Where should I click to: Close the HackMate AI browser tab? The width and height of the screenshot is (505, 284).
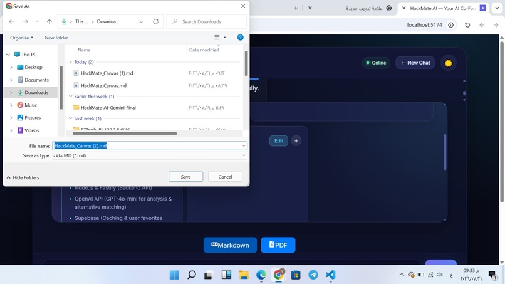(x=404, y=8)
